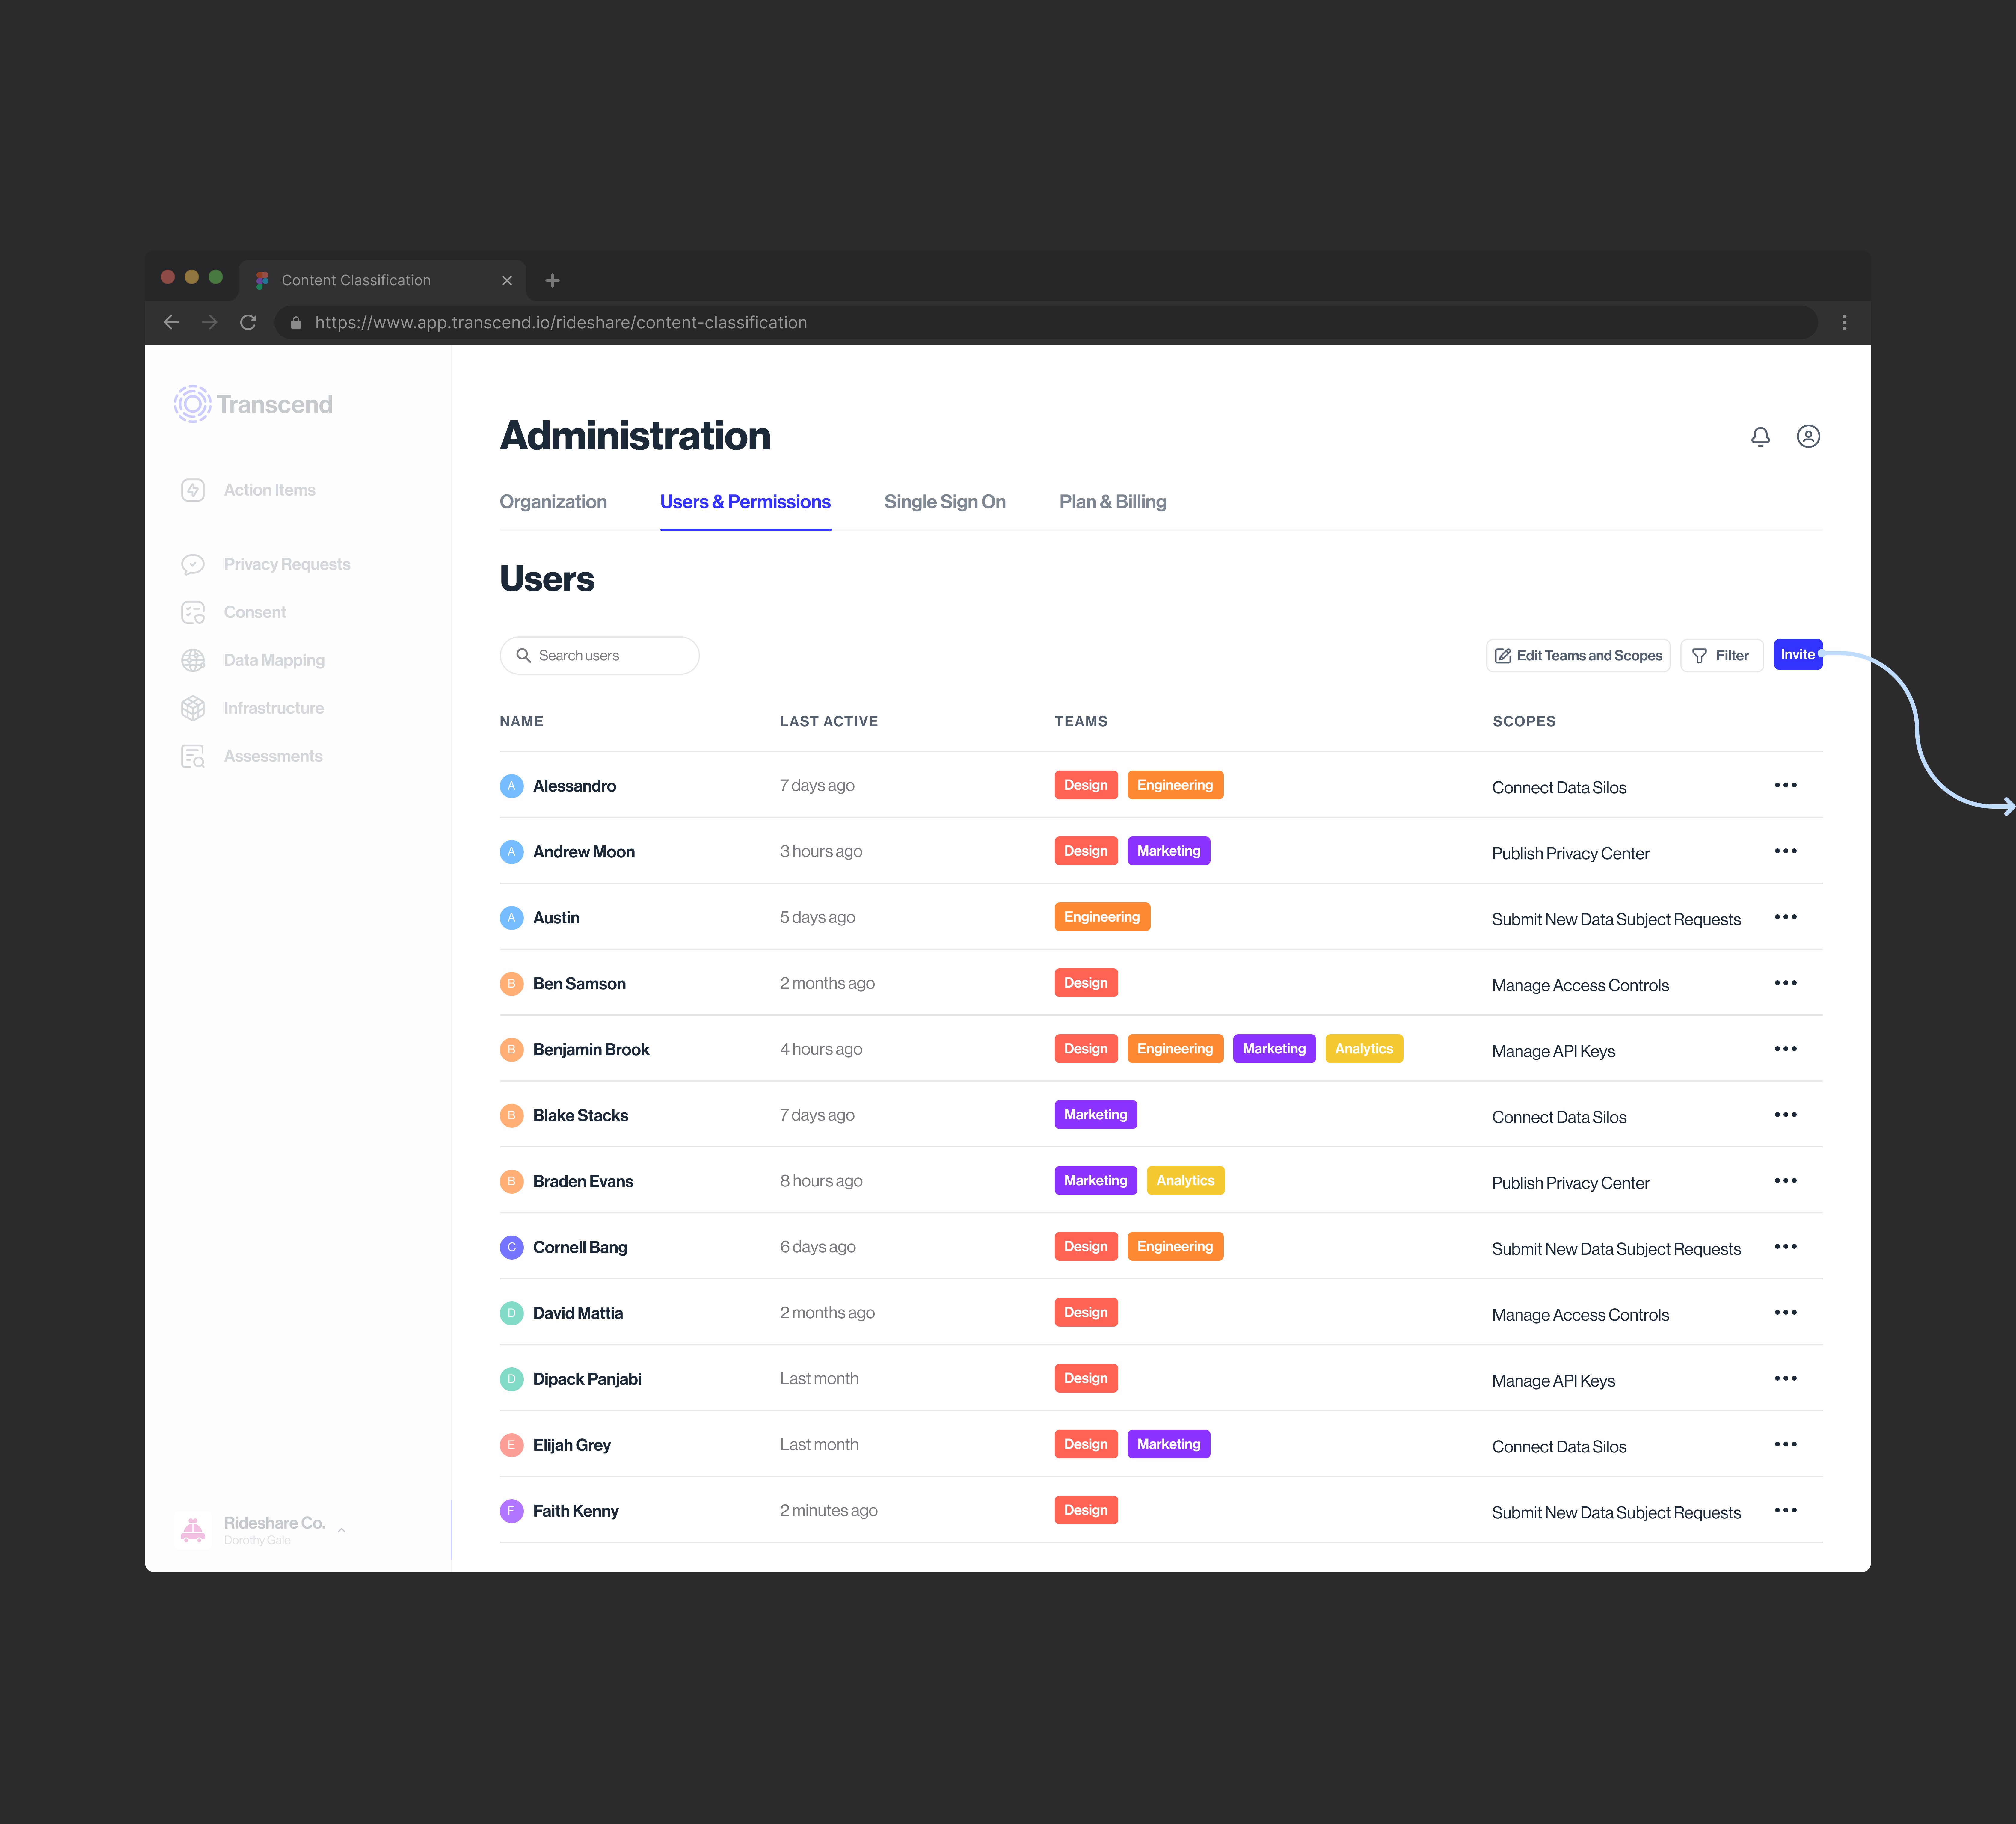This screenshot has height=1824, width=2016.
Task: Open Assessments sidebar item
Action: [x=272, y=756]
